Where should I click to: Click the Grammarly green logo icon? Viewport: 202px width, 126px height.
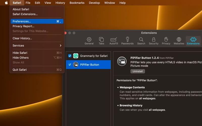[76, 56]
